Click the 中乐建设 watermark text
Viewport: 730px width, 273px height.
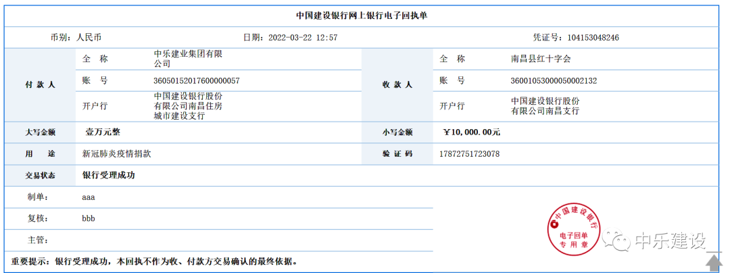pyautogui.click(x=669, y=241)
